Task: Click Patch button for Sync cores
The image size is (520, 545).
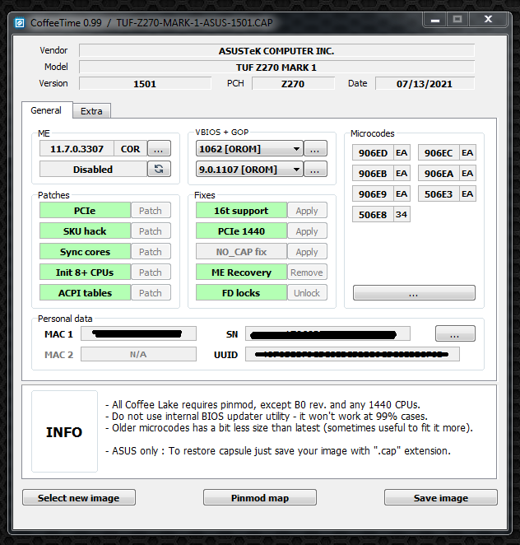Action: click(x=151, y=252)
